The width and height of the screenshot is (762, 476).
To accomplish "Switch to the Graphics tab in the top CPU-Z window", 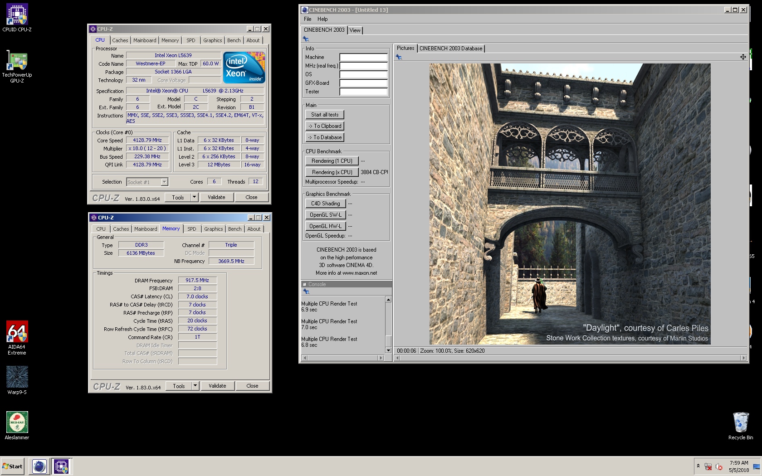I will coord(213,40).
